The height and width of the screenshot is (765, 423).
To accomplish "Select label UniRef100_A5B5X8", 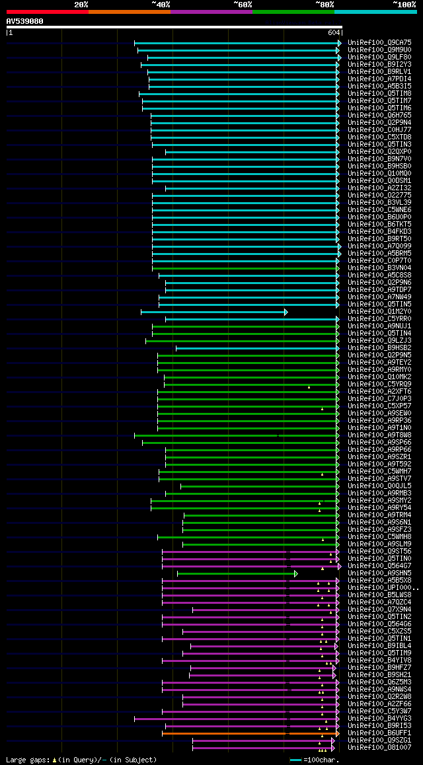I will pos(379,581).
